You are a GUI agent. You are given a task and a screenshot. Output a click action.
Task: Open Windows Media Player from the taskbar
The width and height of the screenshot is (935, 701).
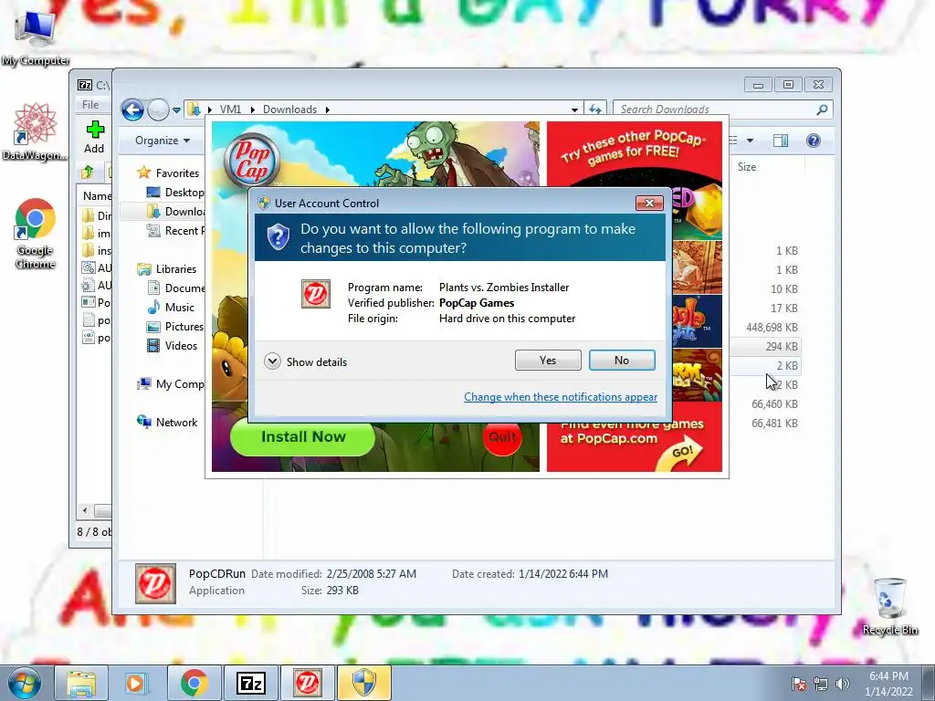point(135,683)
